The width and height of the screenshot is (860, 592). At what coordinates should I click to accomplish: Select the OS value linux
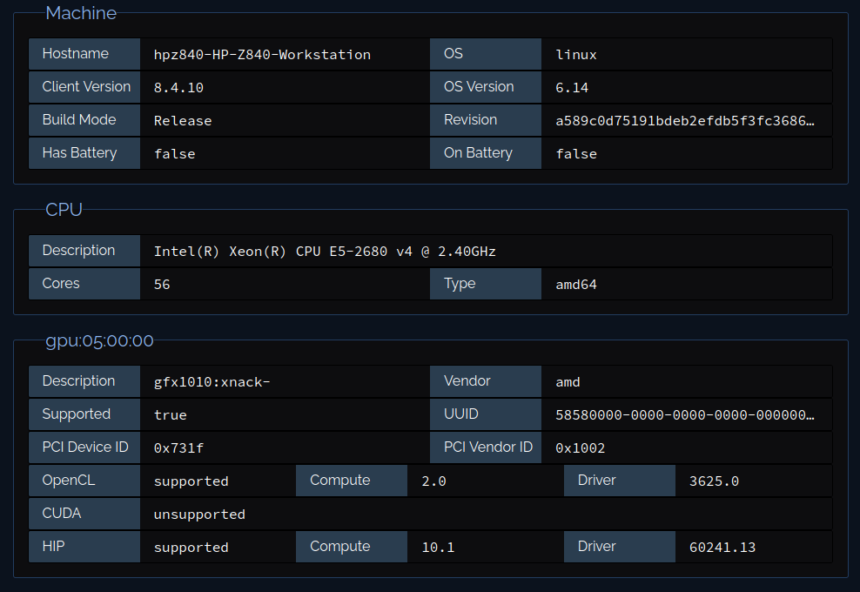576,55
